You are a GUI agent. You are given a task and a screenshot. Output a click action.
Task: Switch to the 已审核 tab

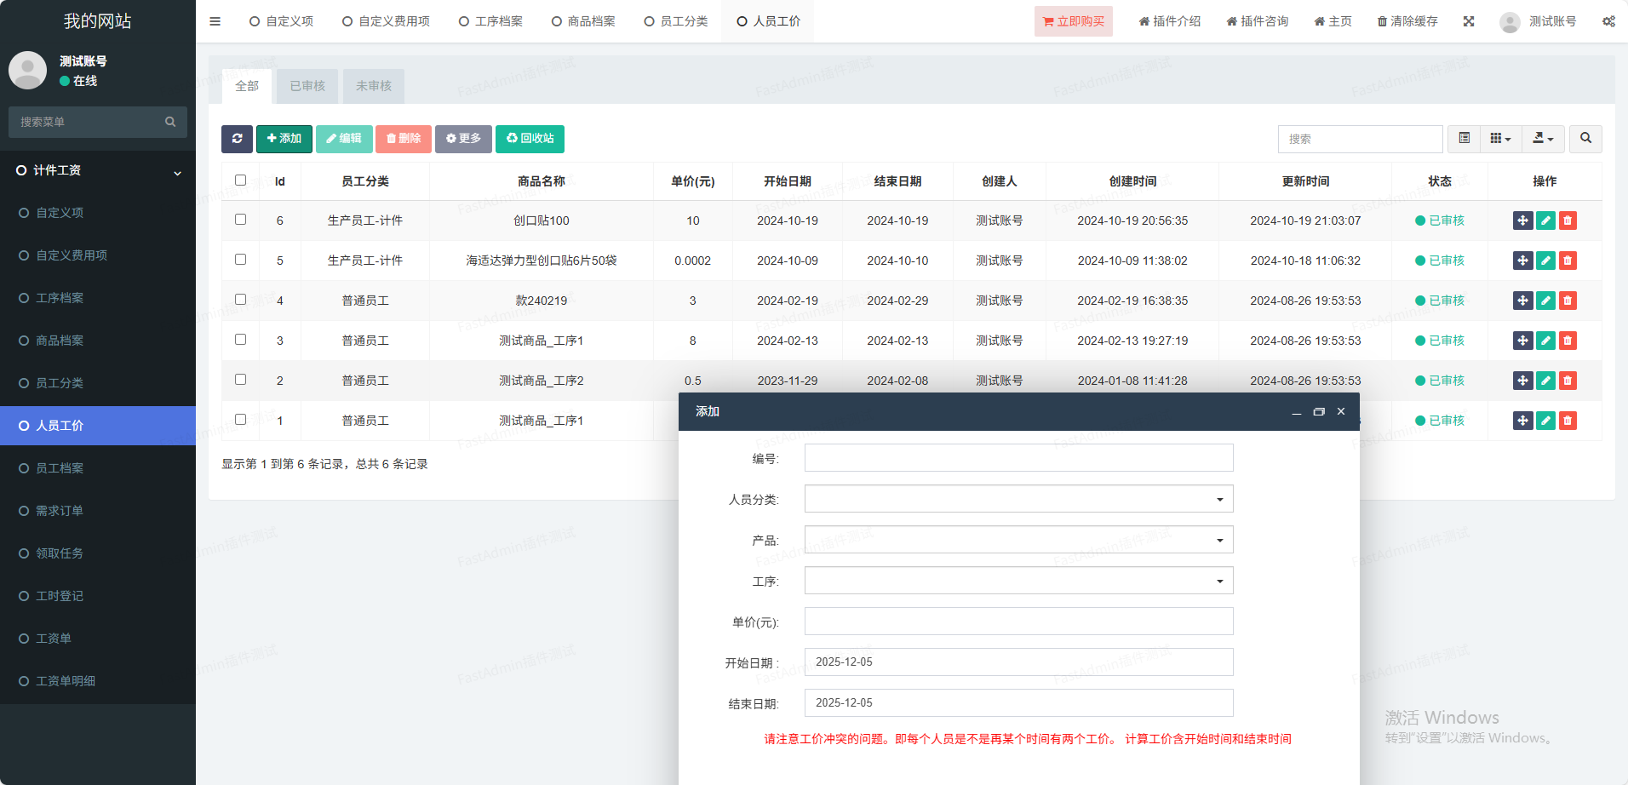point(307,86)
